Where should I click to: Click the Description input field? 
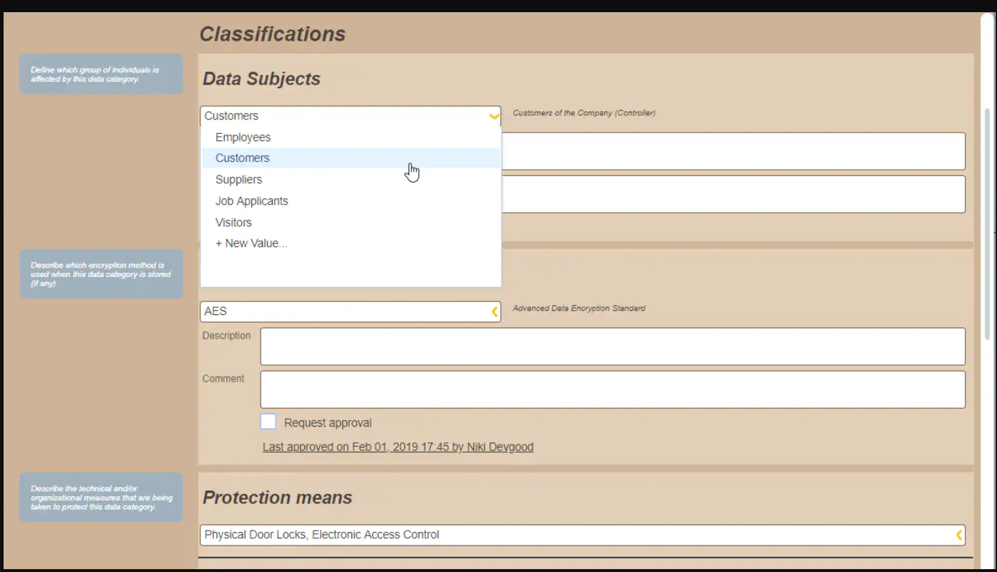click(x=612, y=346)
